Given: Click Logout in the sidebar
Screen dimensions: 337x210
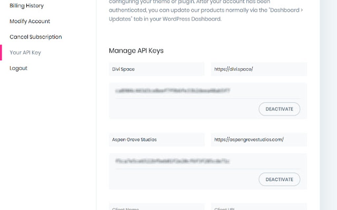Looking at the screenshot, I should (19, 68).
